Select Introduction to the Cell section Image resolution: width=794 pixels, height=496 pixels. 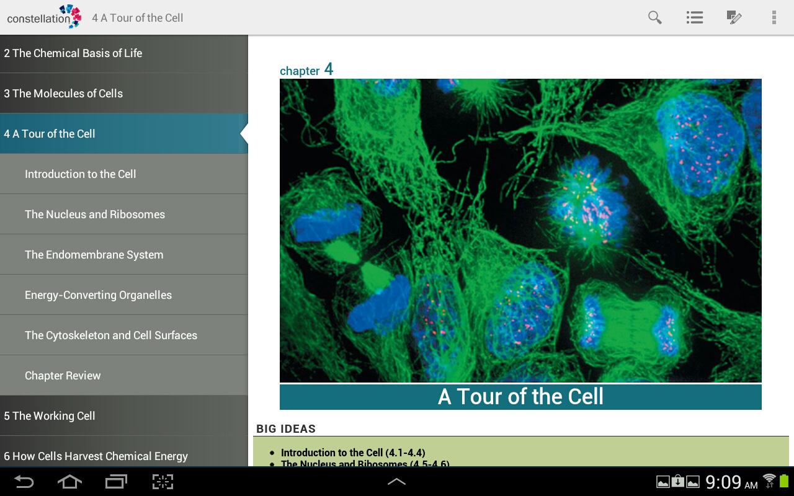point(124,174)
